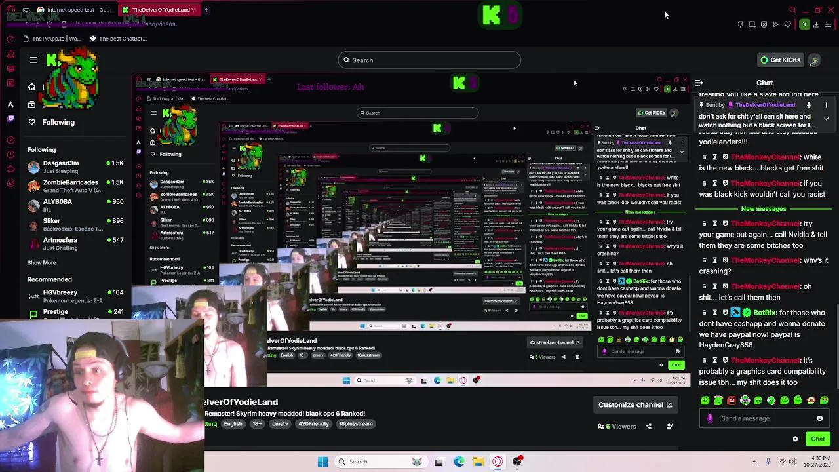The image size is (839, 472).
Task: Open chat settings gear beside Chat button
Action: (x=795, y=439)
